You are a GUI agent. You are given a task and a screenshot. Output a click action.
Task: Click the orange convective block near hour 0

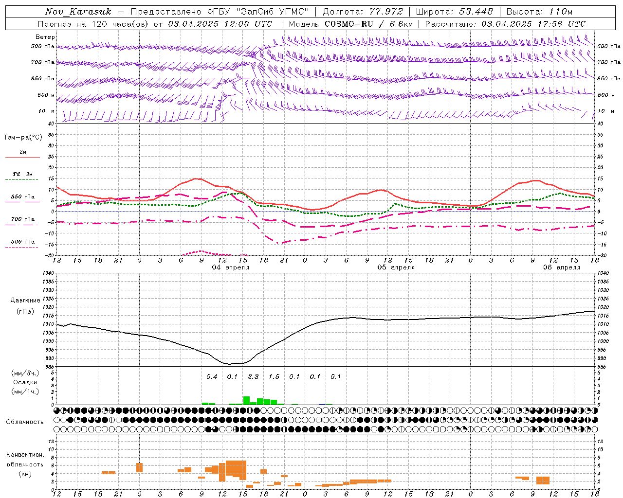point(139,467)
